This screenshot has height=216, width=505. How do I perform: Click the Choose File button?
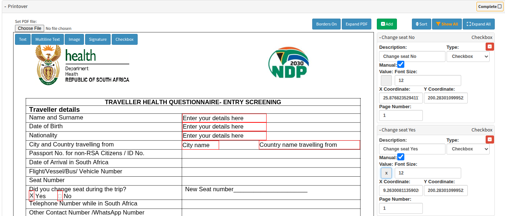[30, 28]
